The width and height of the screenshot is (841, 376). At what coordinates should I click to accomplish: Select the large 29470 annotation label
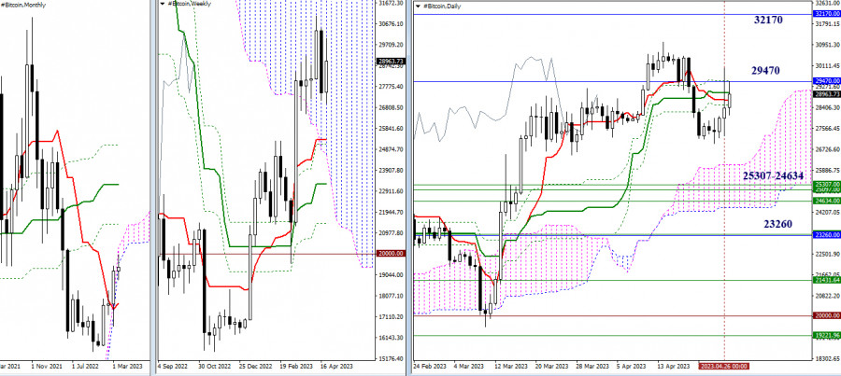coord(764,71)
